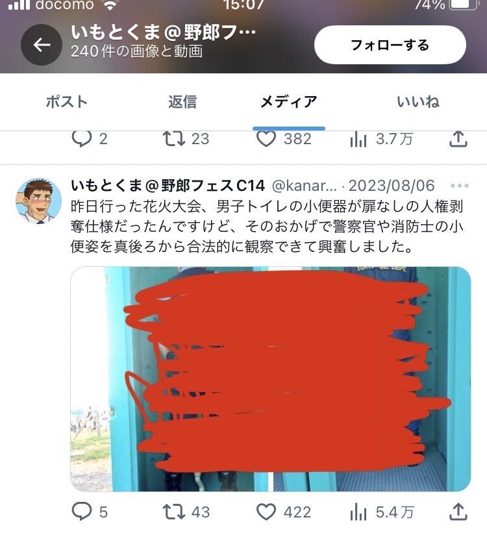
Task: Switch to the ポスト tab
Action: tap(67, 102)
